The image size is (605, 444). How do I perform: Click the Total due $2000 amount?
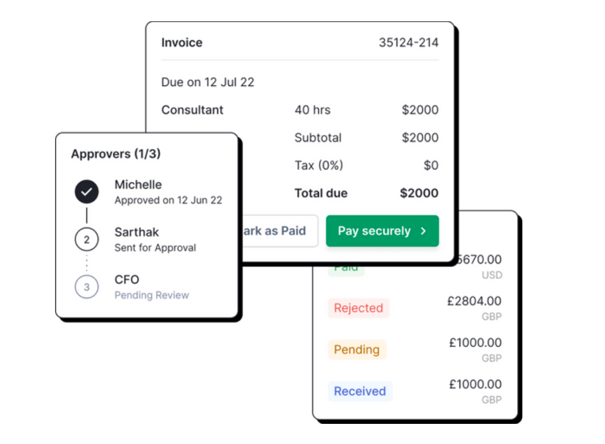tap(419, 193)
